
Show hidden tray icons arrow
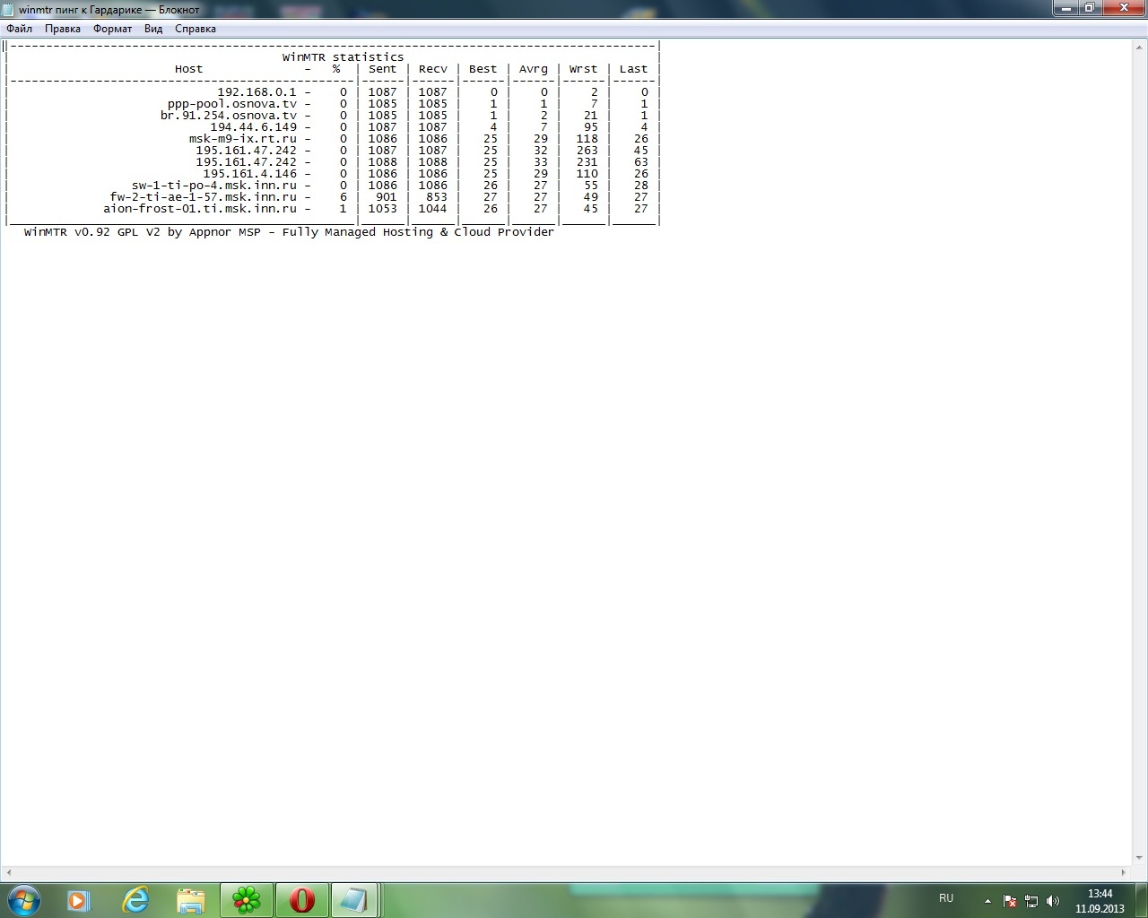tap(987, 901)
